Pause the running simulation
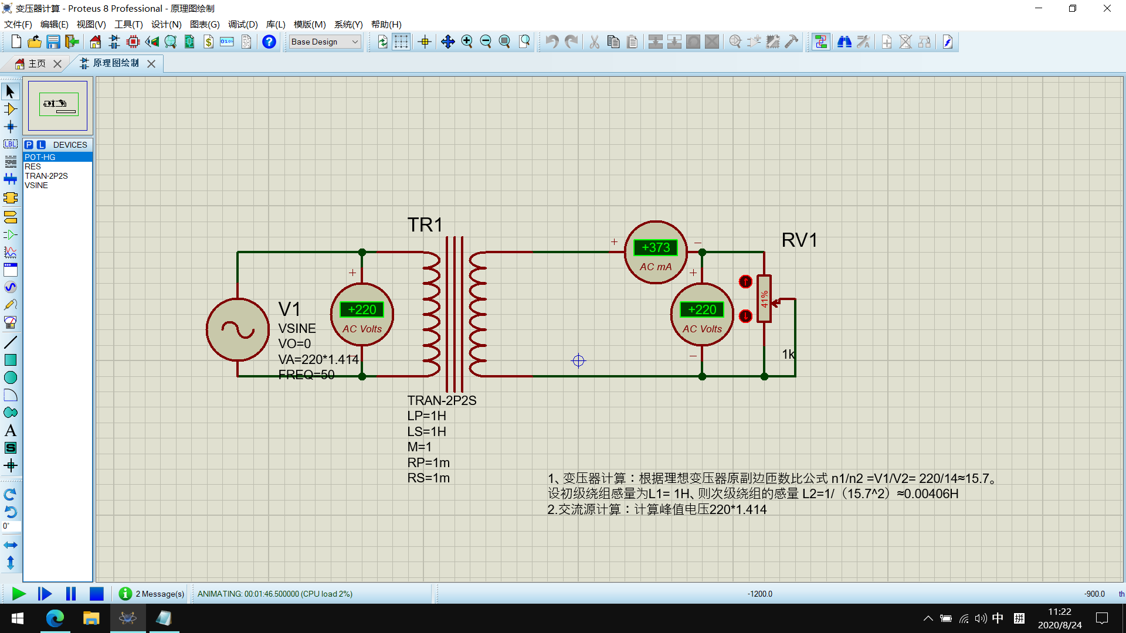The width and height of the screenshot is (1126, 633). coord(71,594)
